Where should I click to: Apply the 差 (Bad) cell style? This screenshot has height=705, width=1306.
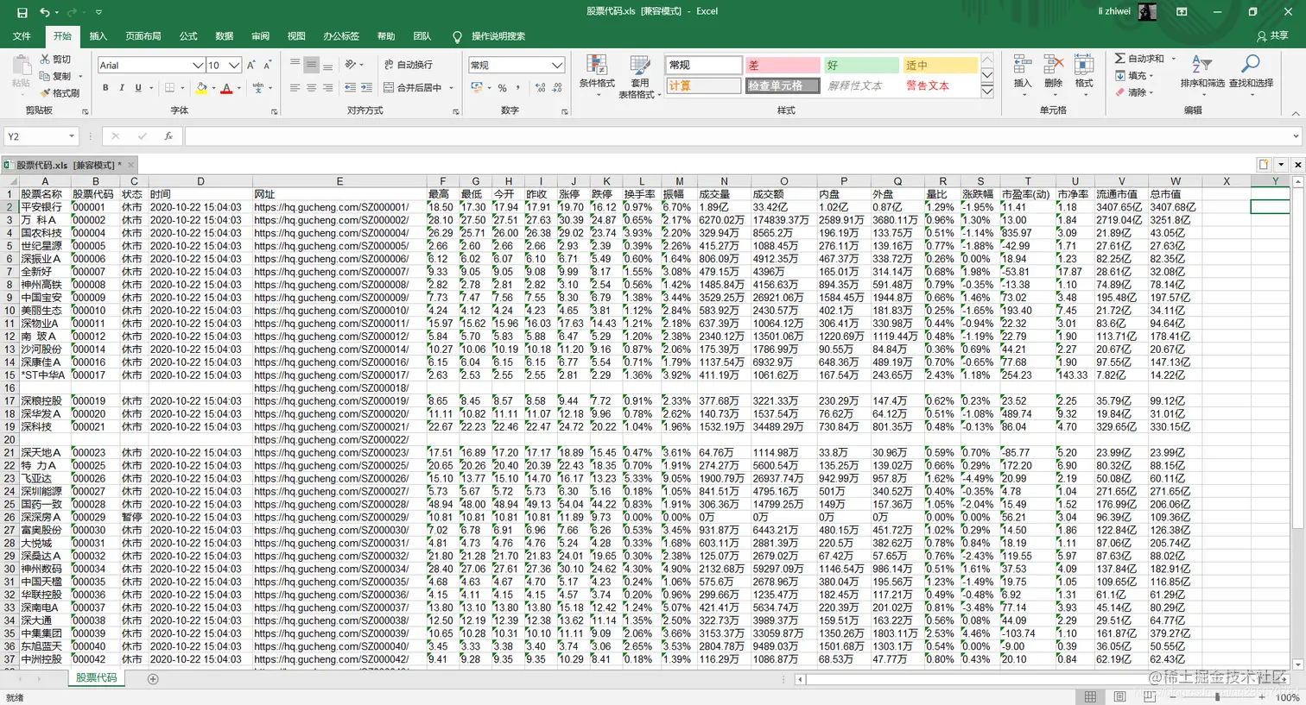(782, 66)
